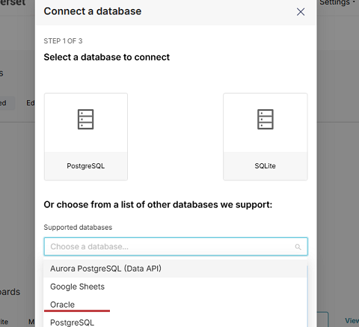Open the Settings menu in Superset header

(x=337, y=2)
